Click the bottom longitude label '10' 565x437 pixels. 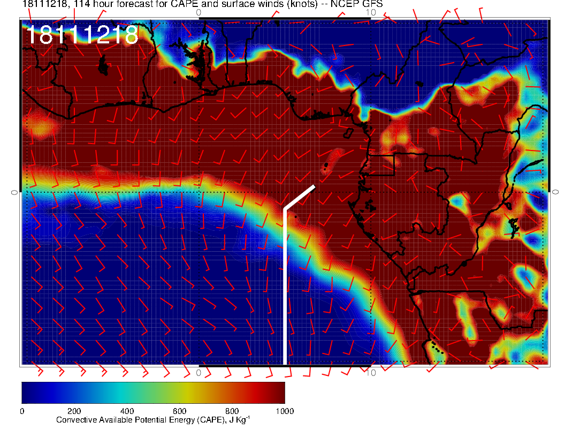pos(371,373)
